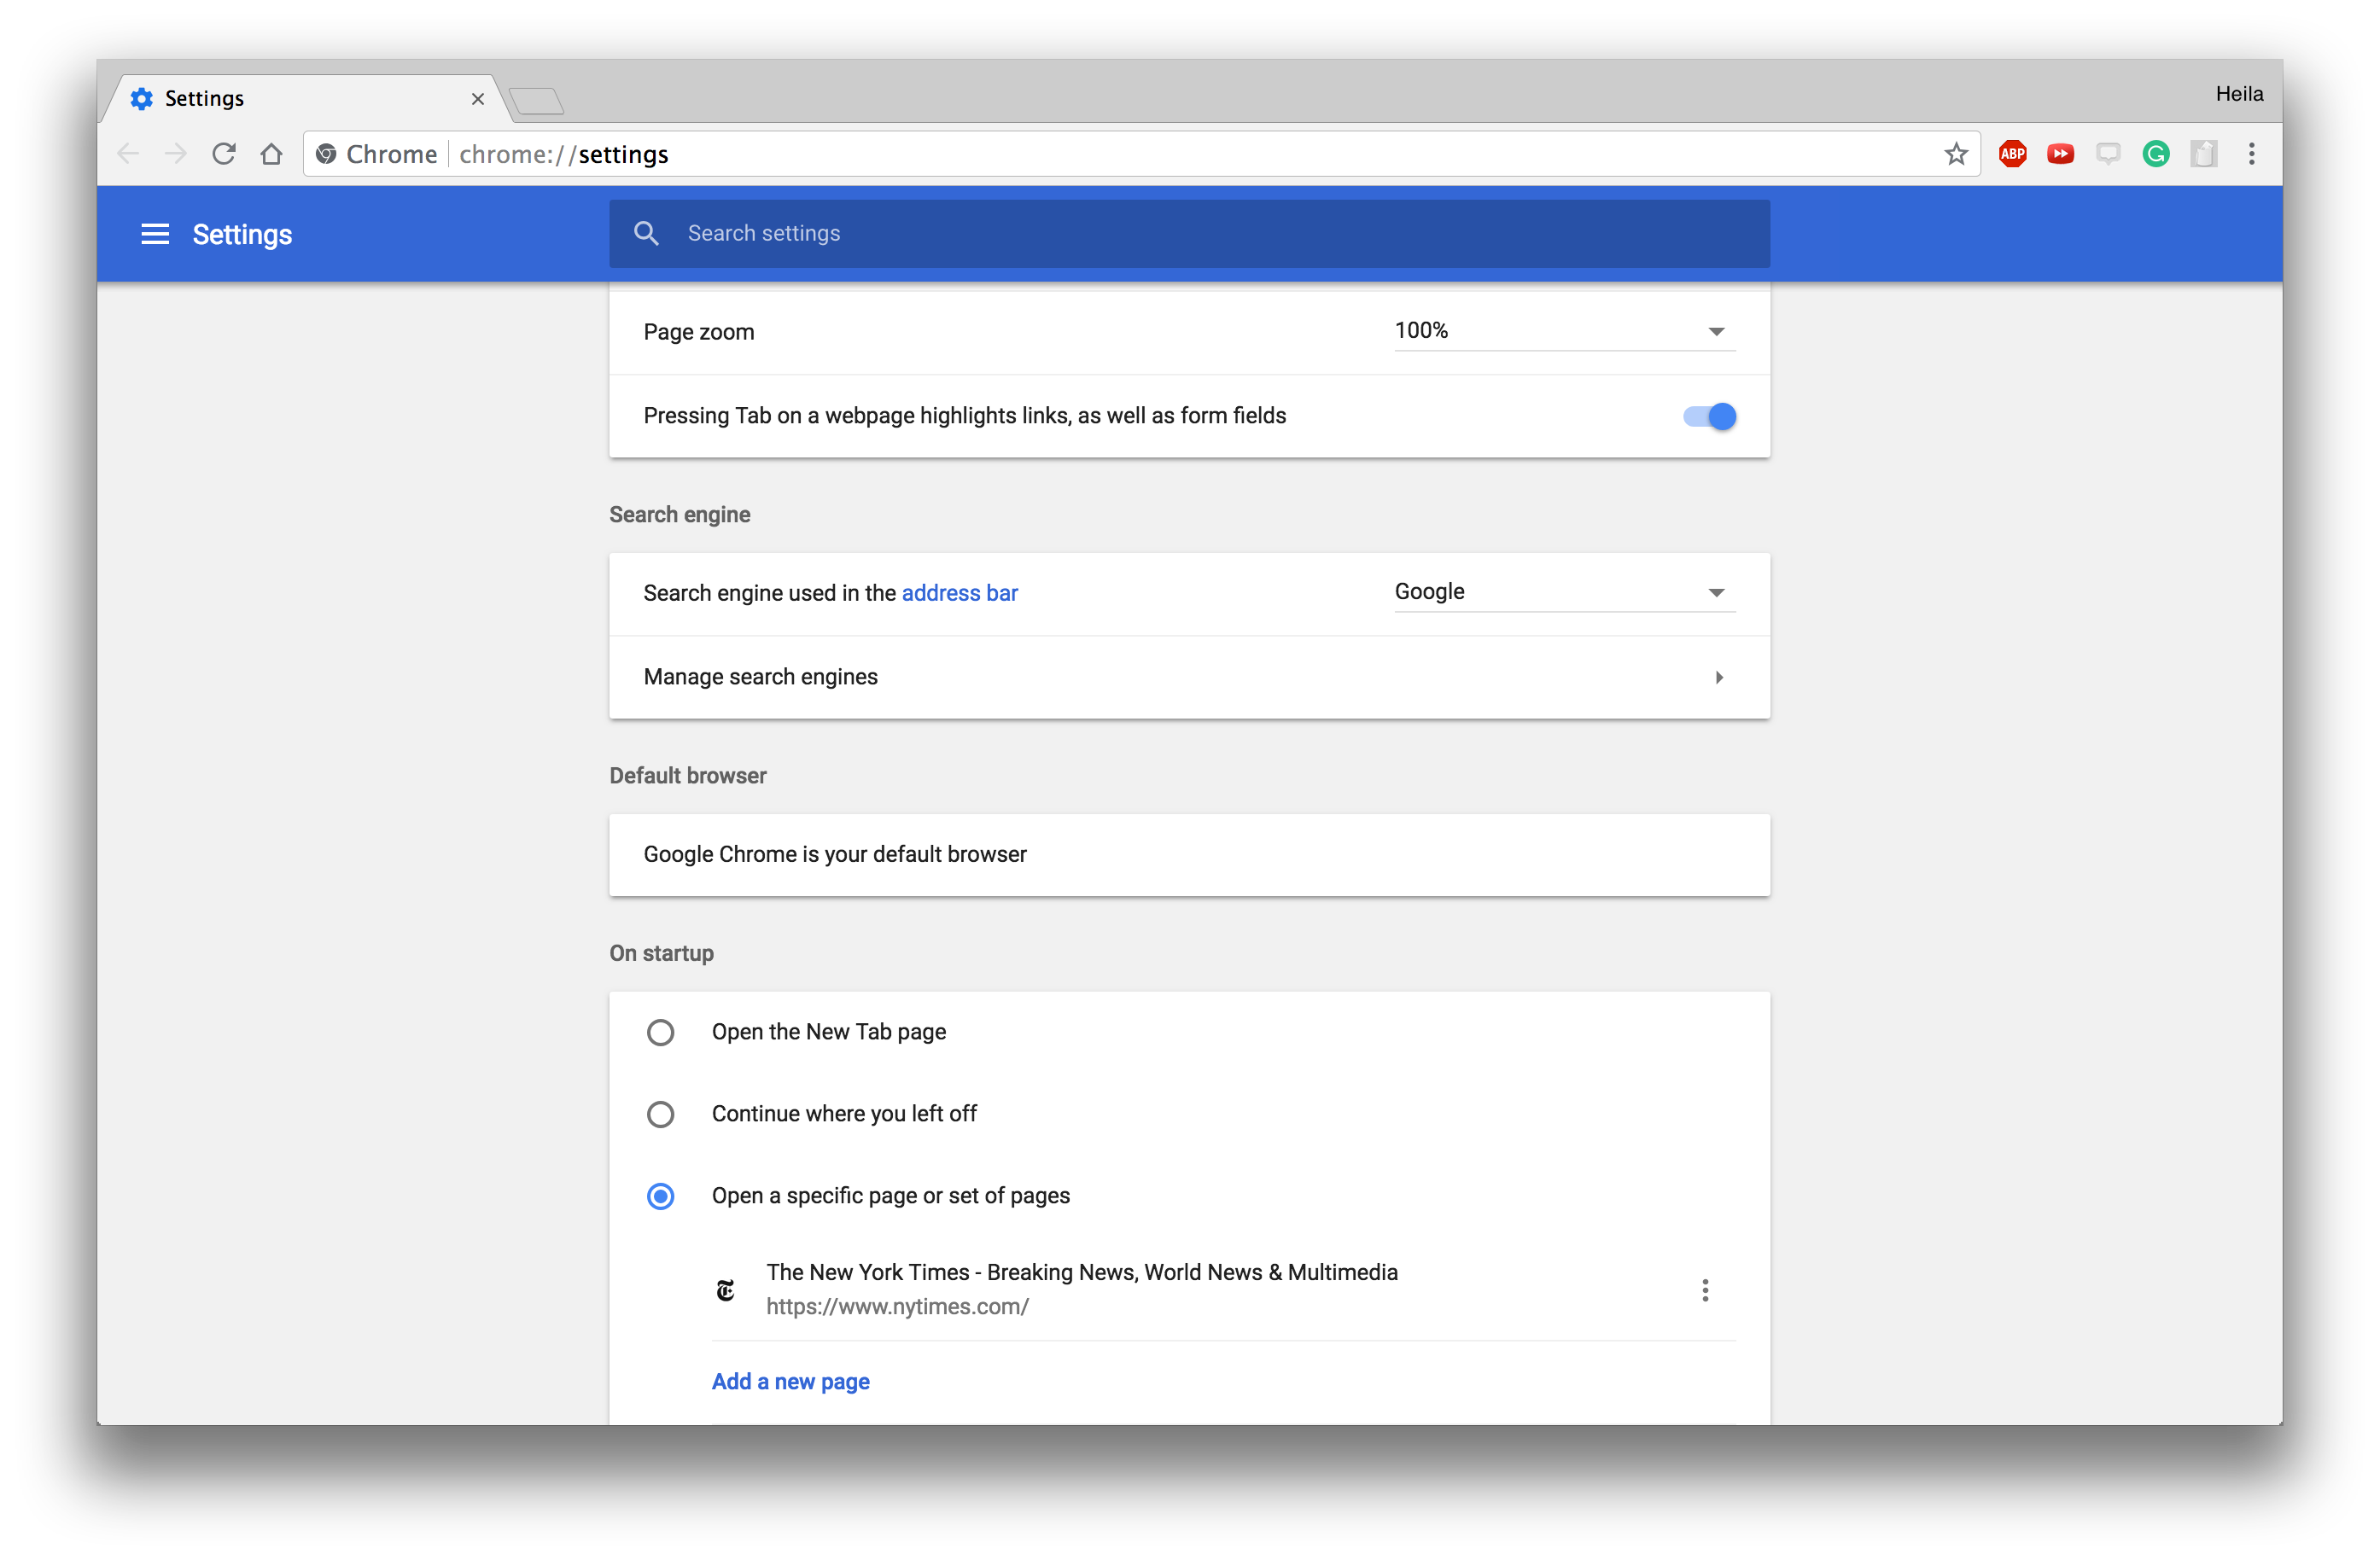Select Continue where you left off
2380x1560 pixels.
(x=660, y=1114)
